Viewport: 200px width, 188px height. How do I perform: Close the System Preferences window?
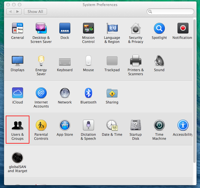click(x=8, y=5)
